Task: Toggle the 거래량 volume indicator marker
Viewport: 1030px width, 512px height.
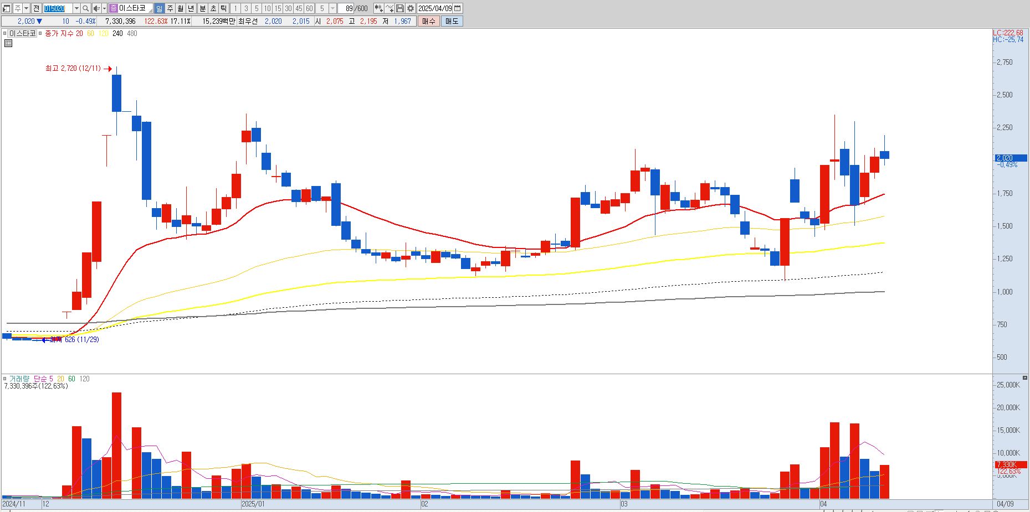Action: (x=5, y=379)
